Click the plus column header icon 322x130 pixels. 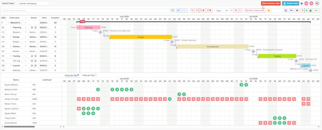click(x=26, y=18)
